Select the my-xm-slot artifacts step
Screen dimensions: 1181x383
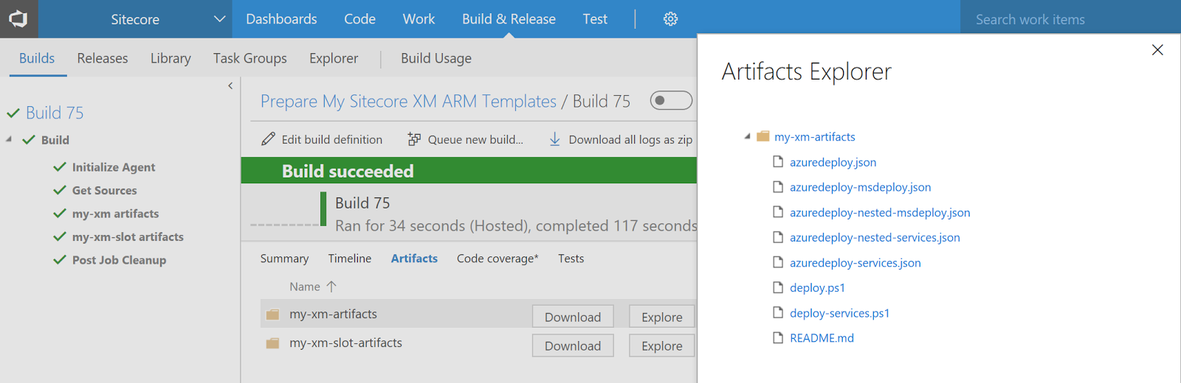[128, 237]
